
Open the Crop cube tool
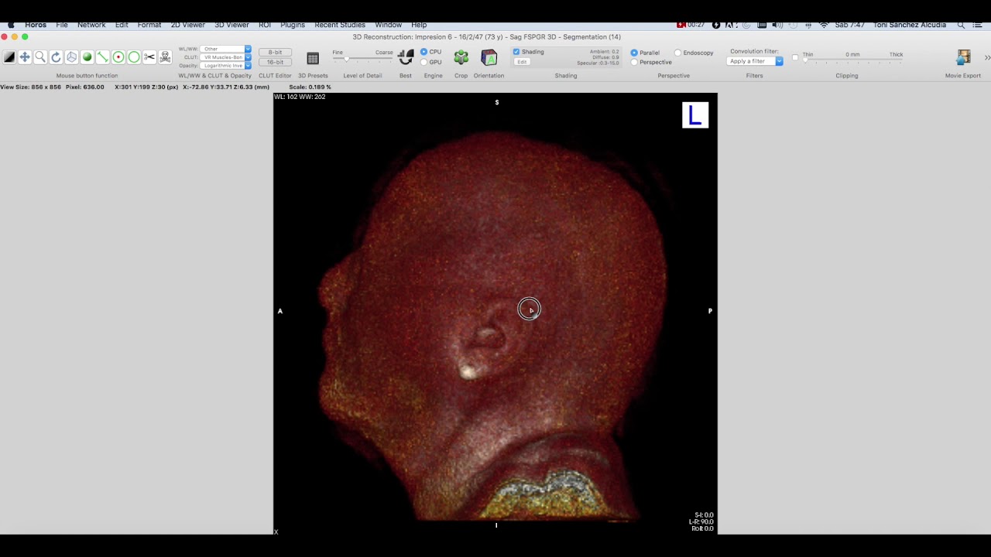tap(461, 57)
